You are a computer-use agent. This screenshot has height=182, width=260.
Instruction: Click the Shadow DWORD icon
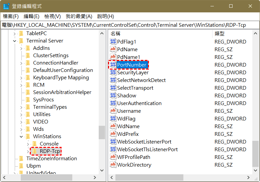click(x=113, y=95)
